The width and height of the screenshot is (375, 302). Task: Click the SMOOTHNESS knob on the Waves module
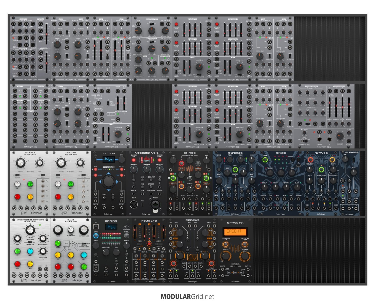[321, 180]
